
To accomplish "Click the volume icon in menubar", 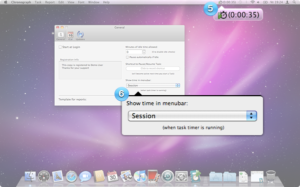I will point(258,2).
